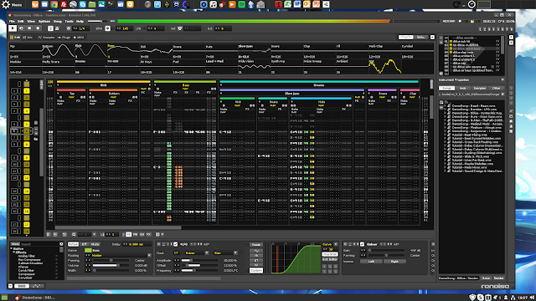536x301 pixels.
Task: Switch to the Mix tab
Action: 28,37
